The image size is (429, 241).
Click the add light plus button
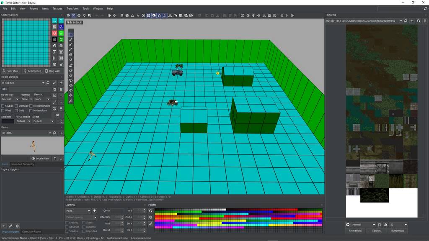pyautogui.click(x=94, y=211)
